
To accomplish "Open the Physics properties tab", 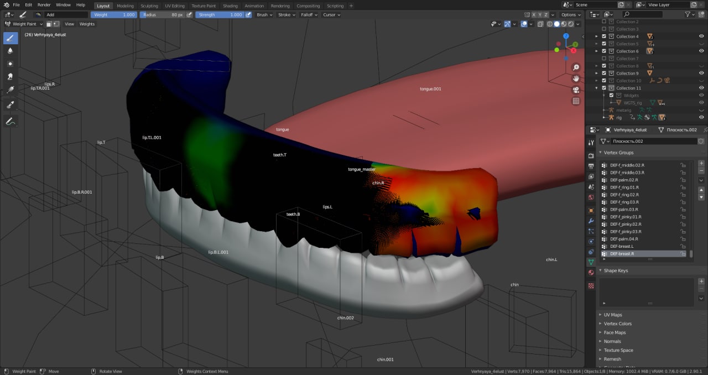I will pyautogui.click(x=591, y=242).
